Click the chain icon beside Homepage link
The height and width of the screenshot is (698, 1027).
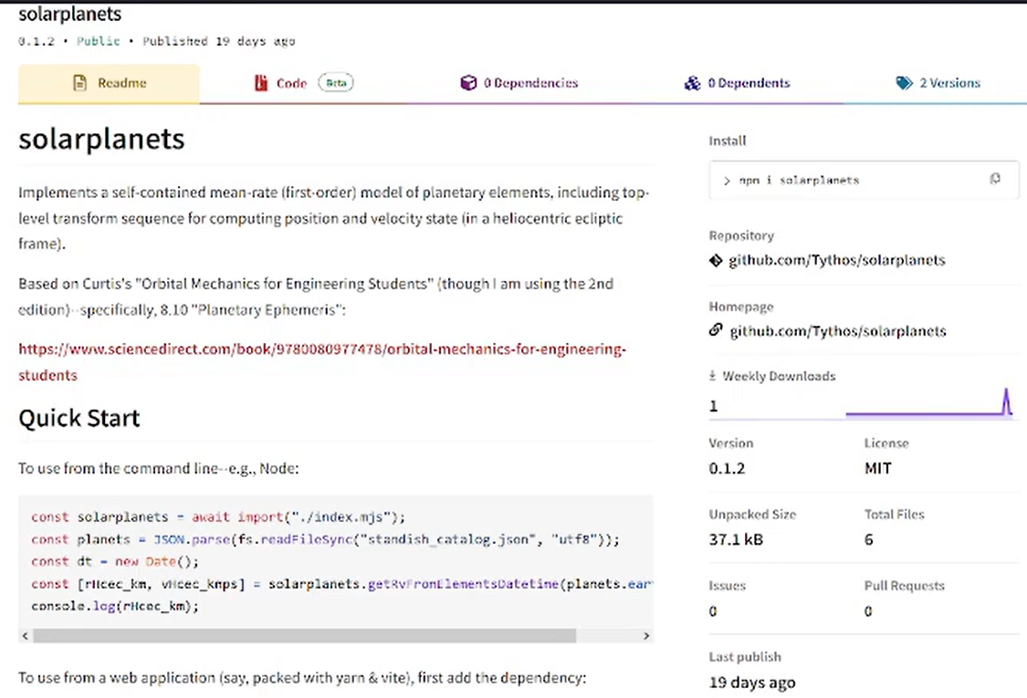[716, 330]
